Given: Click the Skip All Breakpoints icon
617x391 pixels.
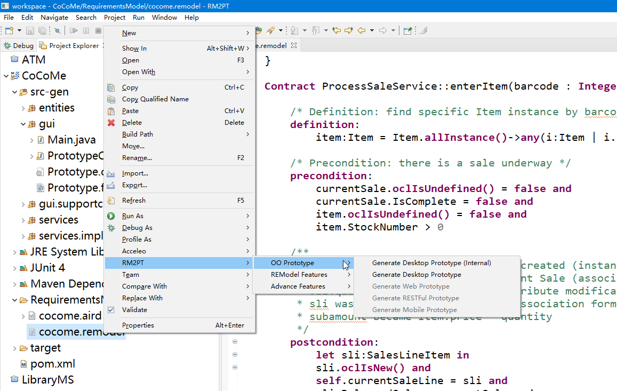Looking at the screenshot, I should click(x=58, y=31).
